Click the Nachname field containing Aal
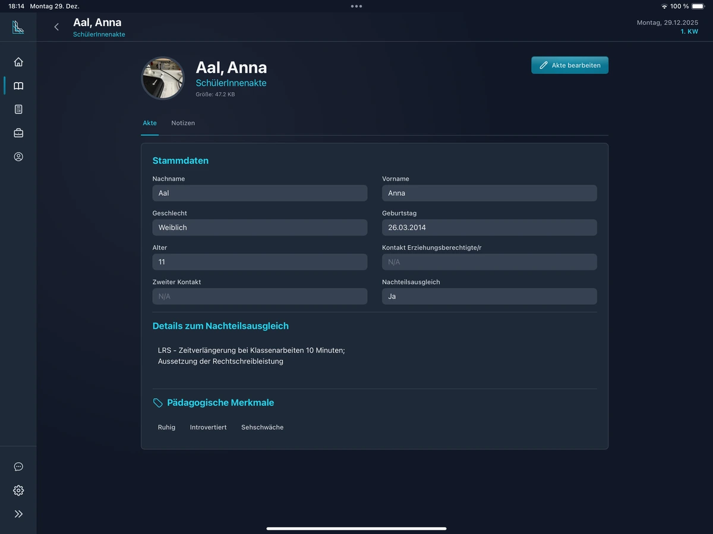Viewport: 713px width, 534px height. click(x=260, y=193)
